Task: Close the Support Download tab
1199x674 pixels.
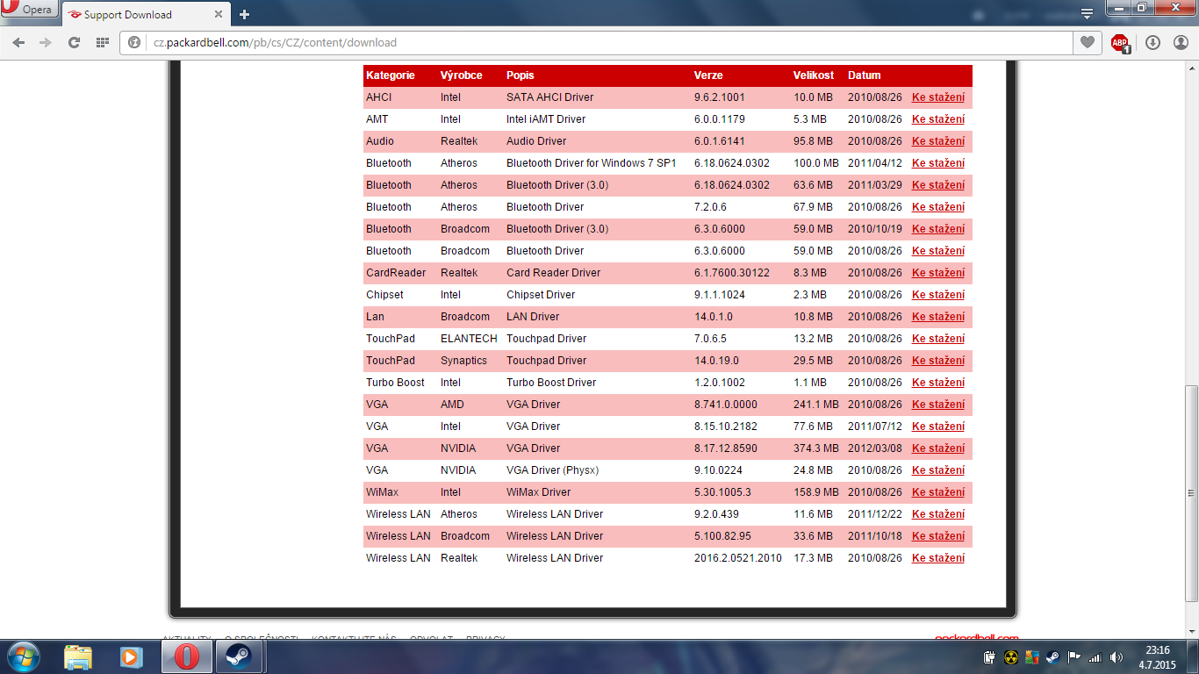Action: [x=218, y=15]
